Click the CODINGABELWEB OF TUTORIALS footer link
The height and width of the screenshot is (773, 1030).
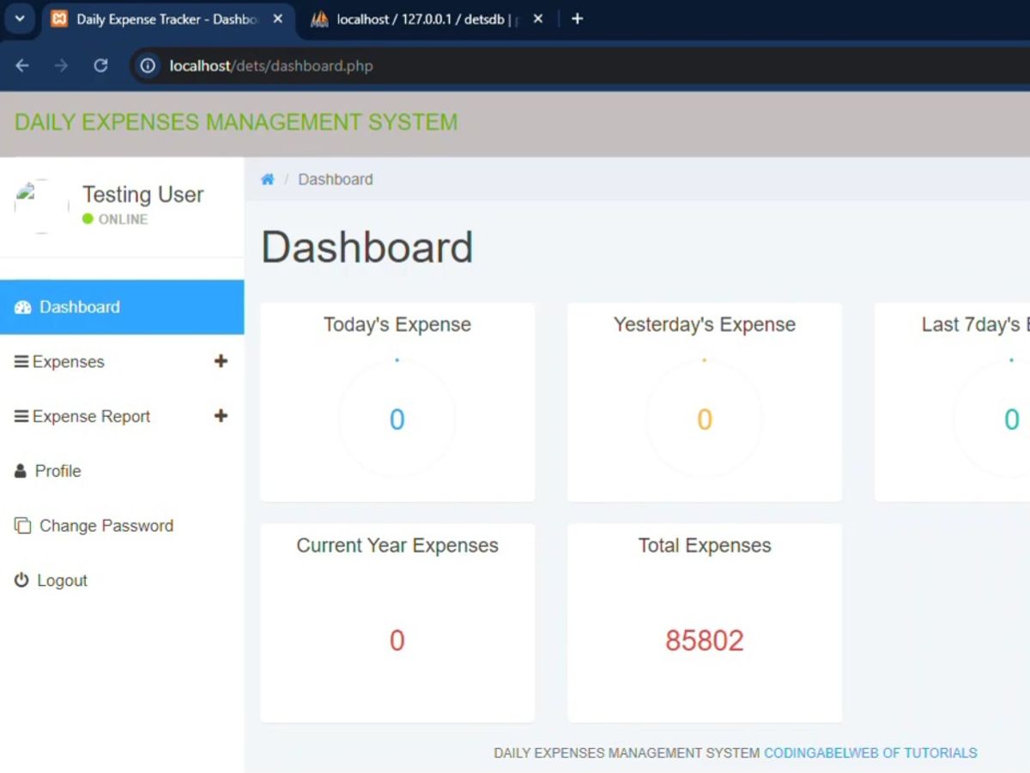(x=869, y=753)
